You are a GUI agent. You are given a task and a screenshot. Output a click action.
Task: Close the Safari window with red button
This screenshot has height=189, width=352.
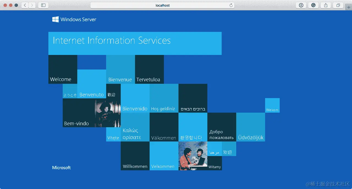(5, 5)
